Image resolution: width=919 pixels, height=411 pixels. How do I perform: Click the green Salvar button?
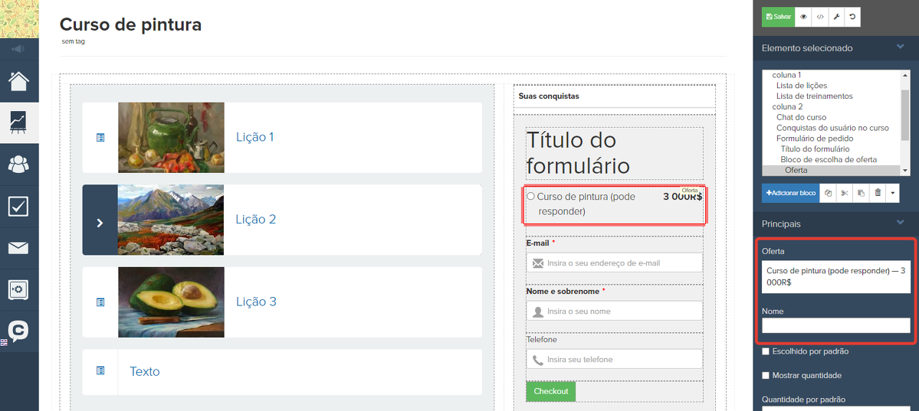pyautogui.click(x=778, y=16)
